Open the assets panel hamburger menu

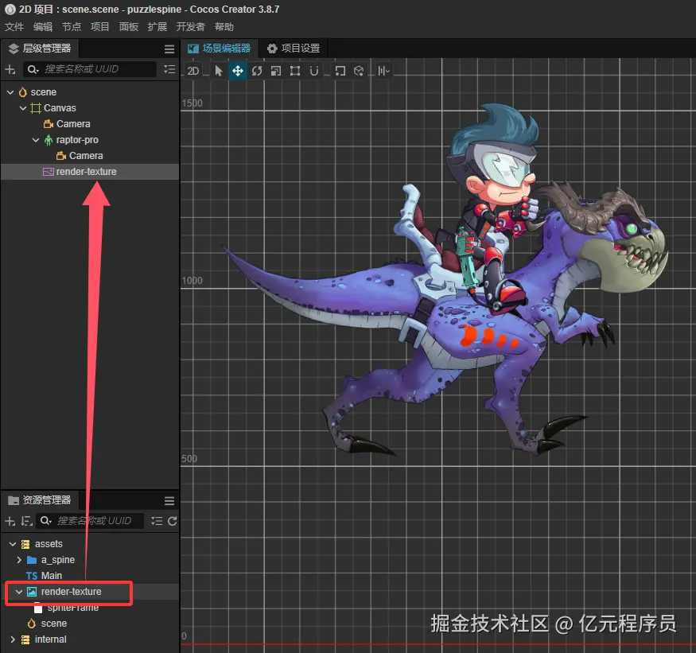[x=169, y=501]
